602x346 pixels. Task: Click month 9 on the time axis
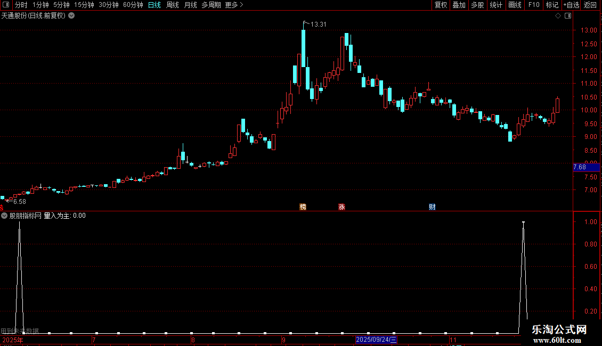coord(283,340)
